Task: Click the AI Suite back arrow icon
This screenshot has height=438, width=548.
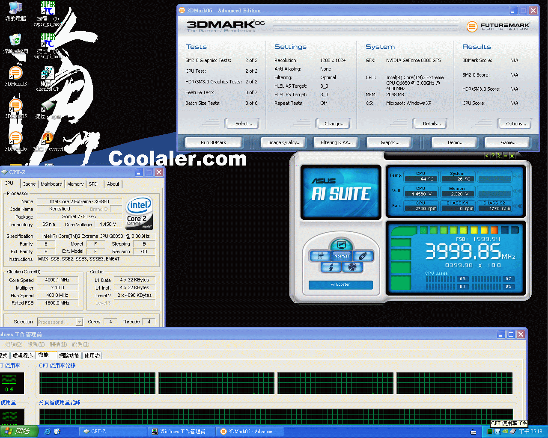Action: [486, 156]
